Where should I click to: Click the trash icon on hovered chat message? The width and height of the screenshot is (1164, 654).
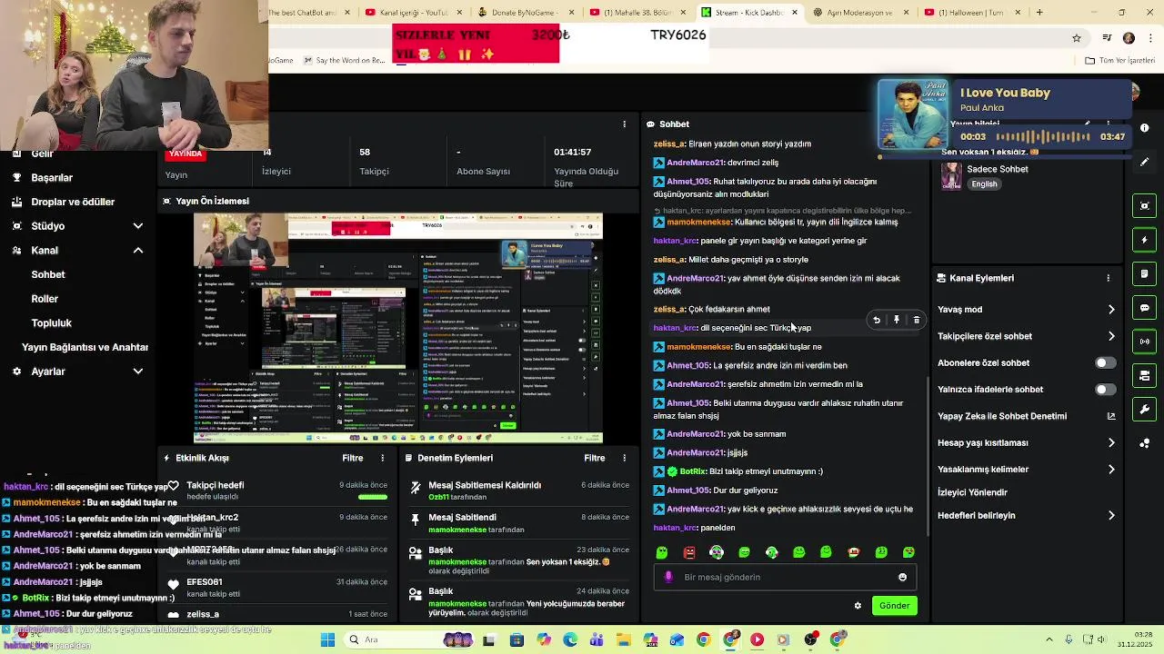coord(916,320)
